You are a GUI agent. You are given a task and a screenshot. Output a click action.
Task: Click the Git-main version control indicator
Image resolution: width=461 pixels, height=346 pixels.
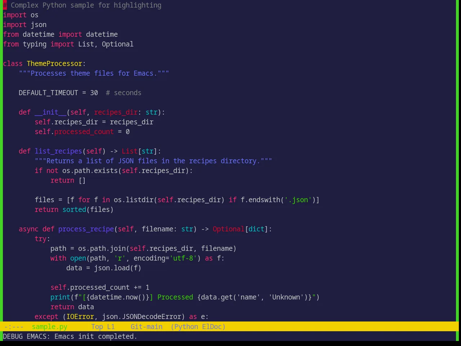(x=146, y=327)
